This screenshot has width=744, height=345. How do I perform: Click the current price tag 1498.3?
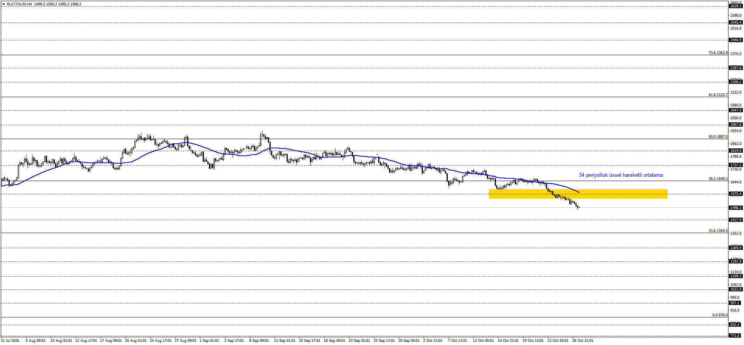pos(736,208)
